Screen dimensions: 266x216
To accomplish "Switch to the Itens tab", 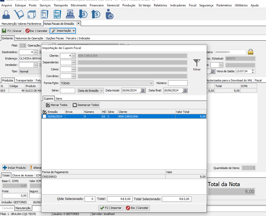I will pos(59,98).
